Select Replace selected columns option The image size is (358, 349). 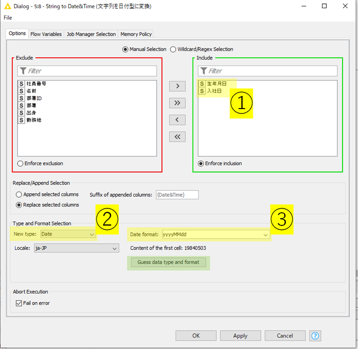[19, 205]
